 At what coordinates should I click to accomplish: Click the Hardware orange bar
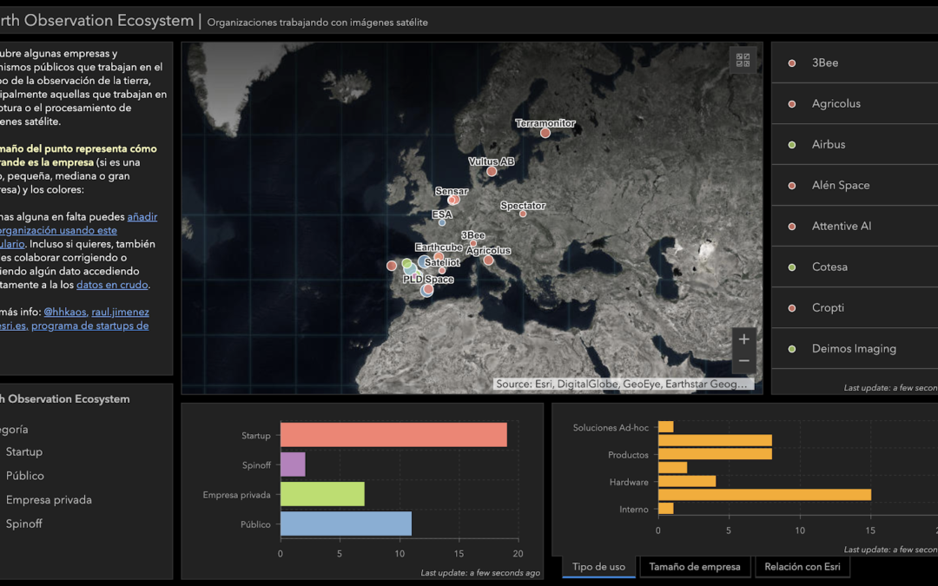coord(687,481)
